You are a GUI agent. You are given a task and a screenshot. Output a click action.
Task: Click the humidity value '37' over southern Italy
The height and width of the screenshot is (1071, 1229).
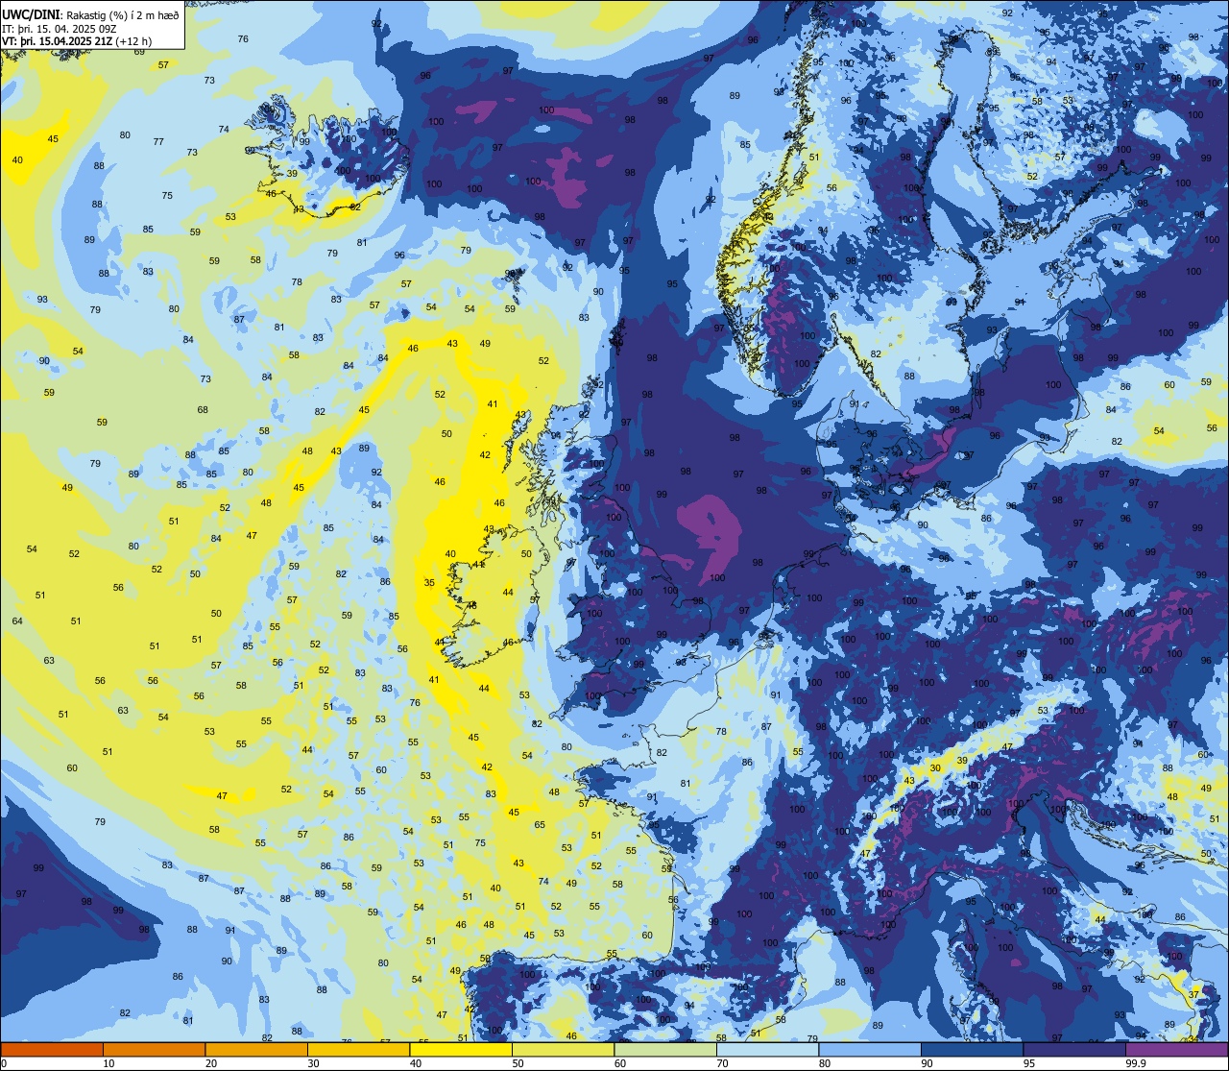click(1194, 993)
